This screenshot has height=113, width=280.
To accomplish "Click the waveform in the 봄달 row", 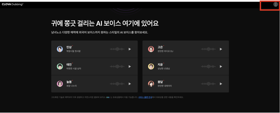I will [x=208, y=84].
